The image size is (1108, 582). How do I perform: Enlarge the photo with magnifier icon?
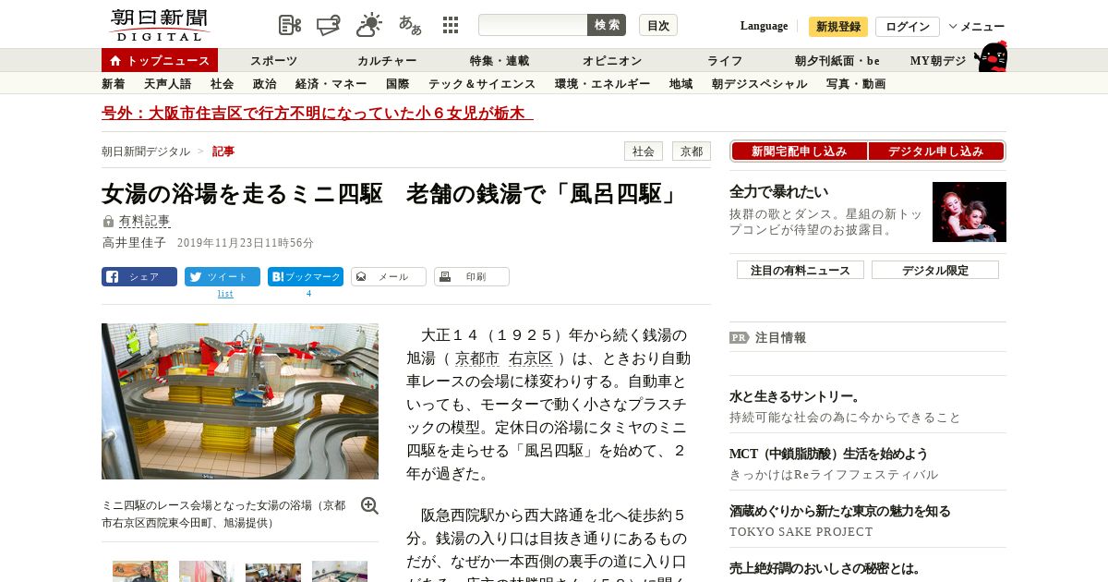tap(369, 505)
